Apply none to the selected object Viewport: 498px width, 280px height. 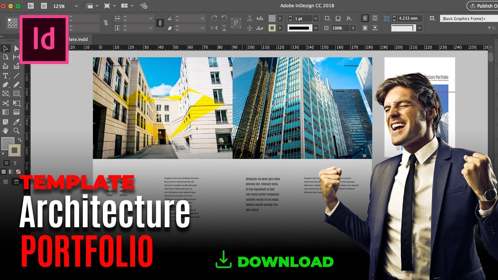(18, 171)
